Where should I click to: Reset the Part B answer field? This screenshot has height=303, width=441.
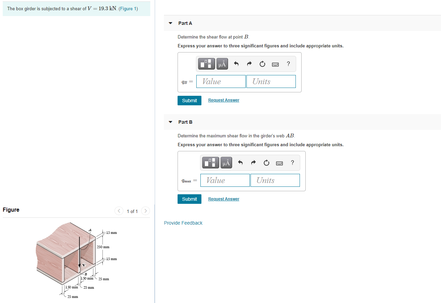(x=266, y=163)
